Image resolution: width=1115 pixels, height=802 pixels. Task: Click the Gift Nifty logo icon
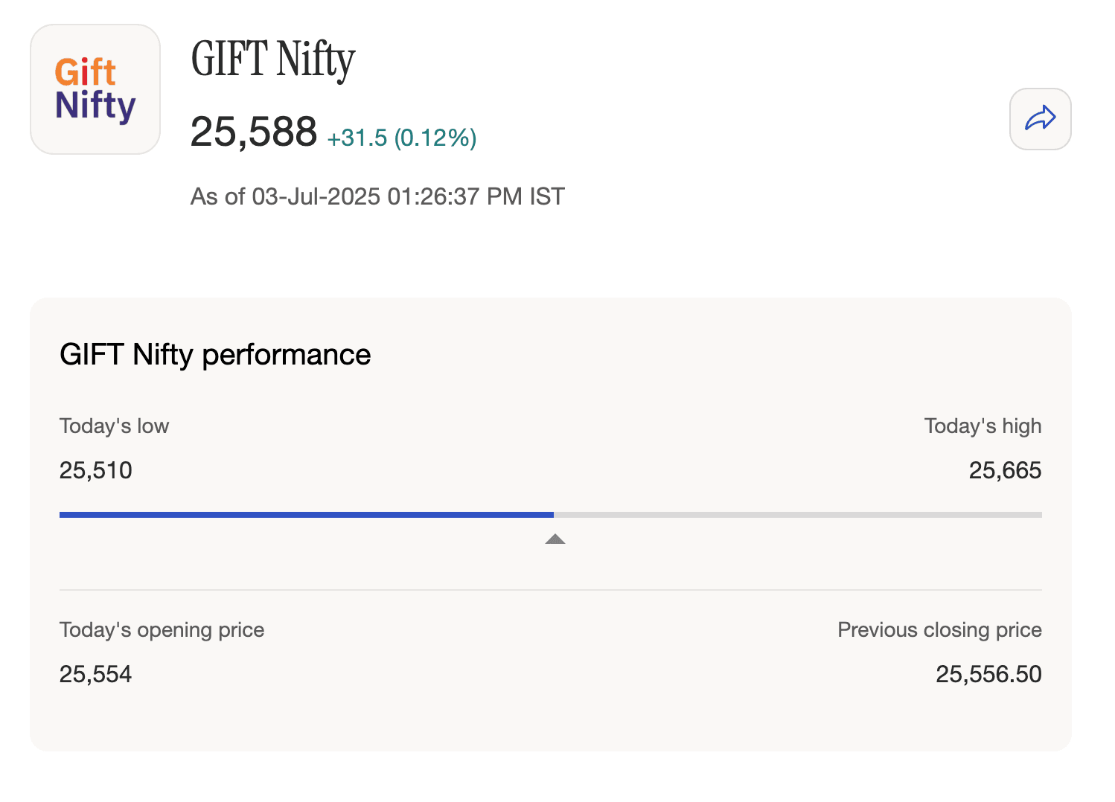[x=95, y=89]
